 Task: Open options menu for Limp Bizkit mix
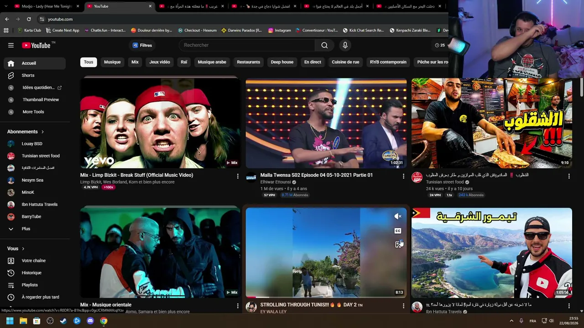click(238, 176)
